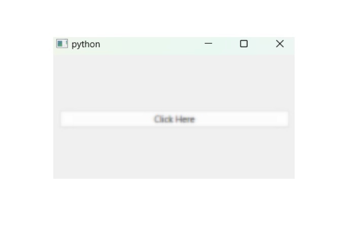The width and height of the screenshot is (357, 226).
Task: Maximize the python window
Action: pyautogui.click(x=244, y=44)
